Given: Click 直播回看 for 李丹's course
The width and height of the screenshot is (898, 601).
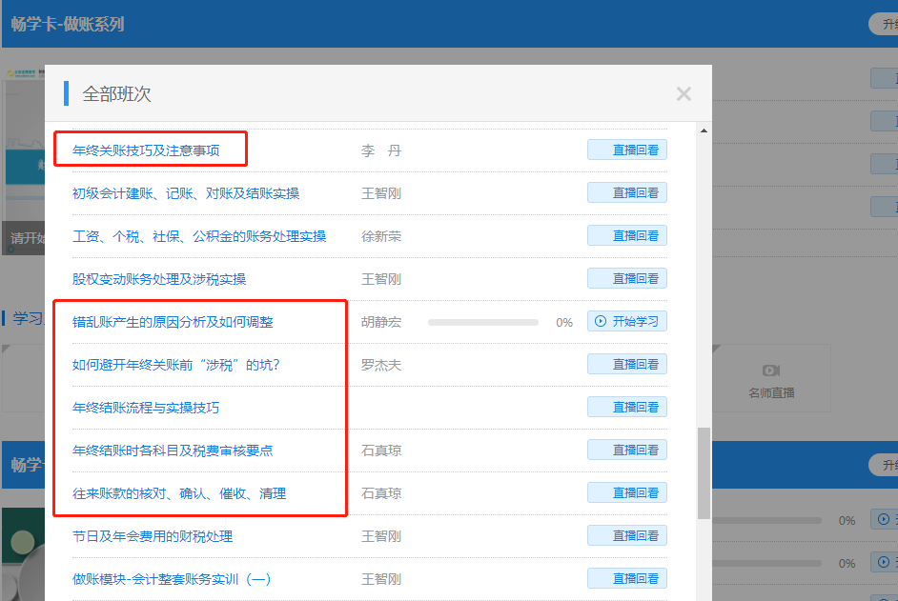Looking at the screenshot, I should 626,150.
